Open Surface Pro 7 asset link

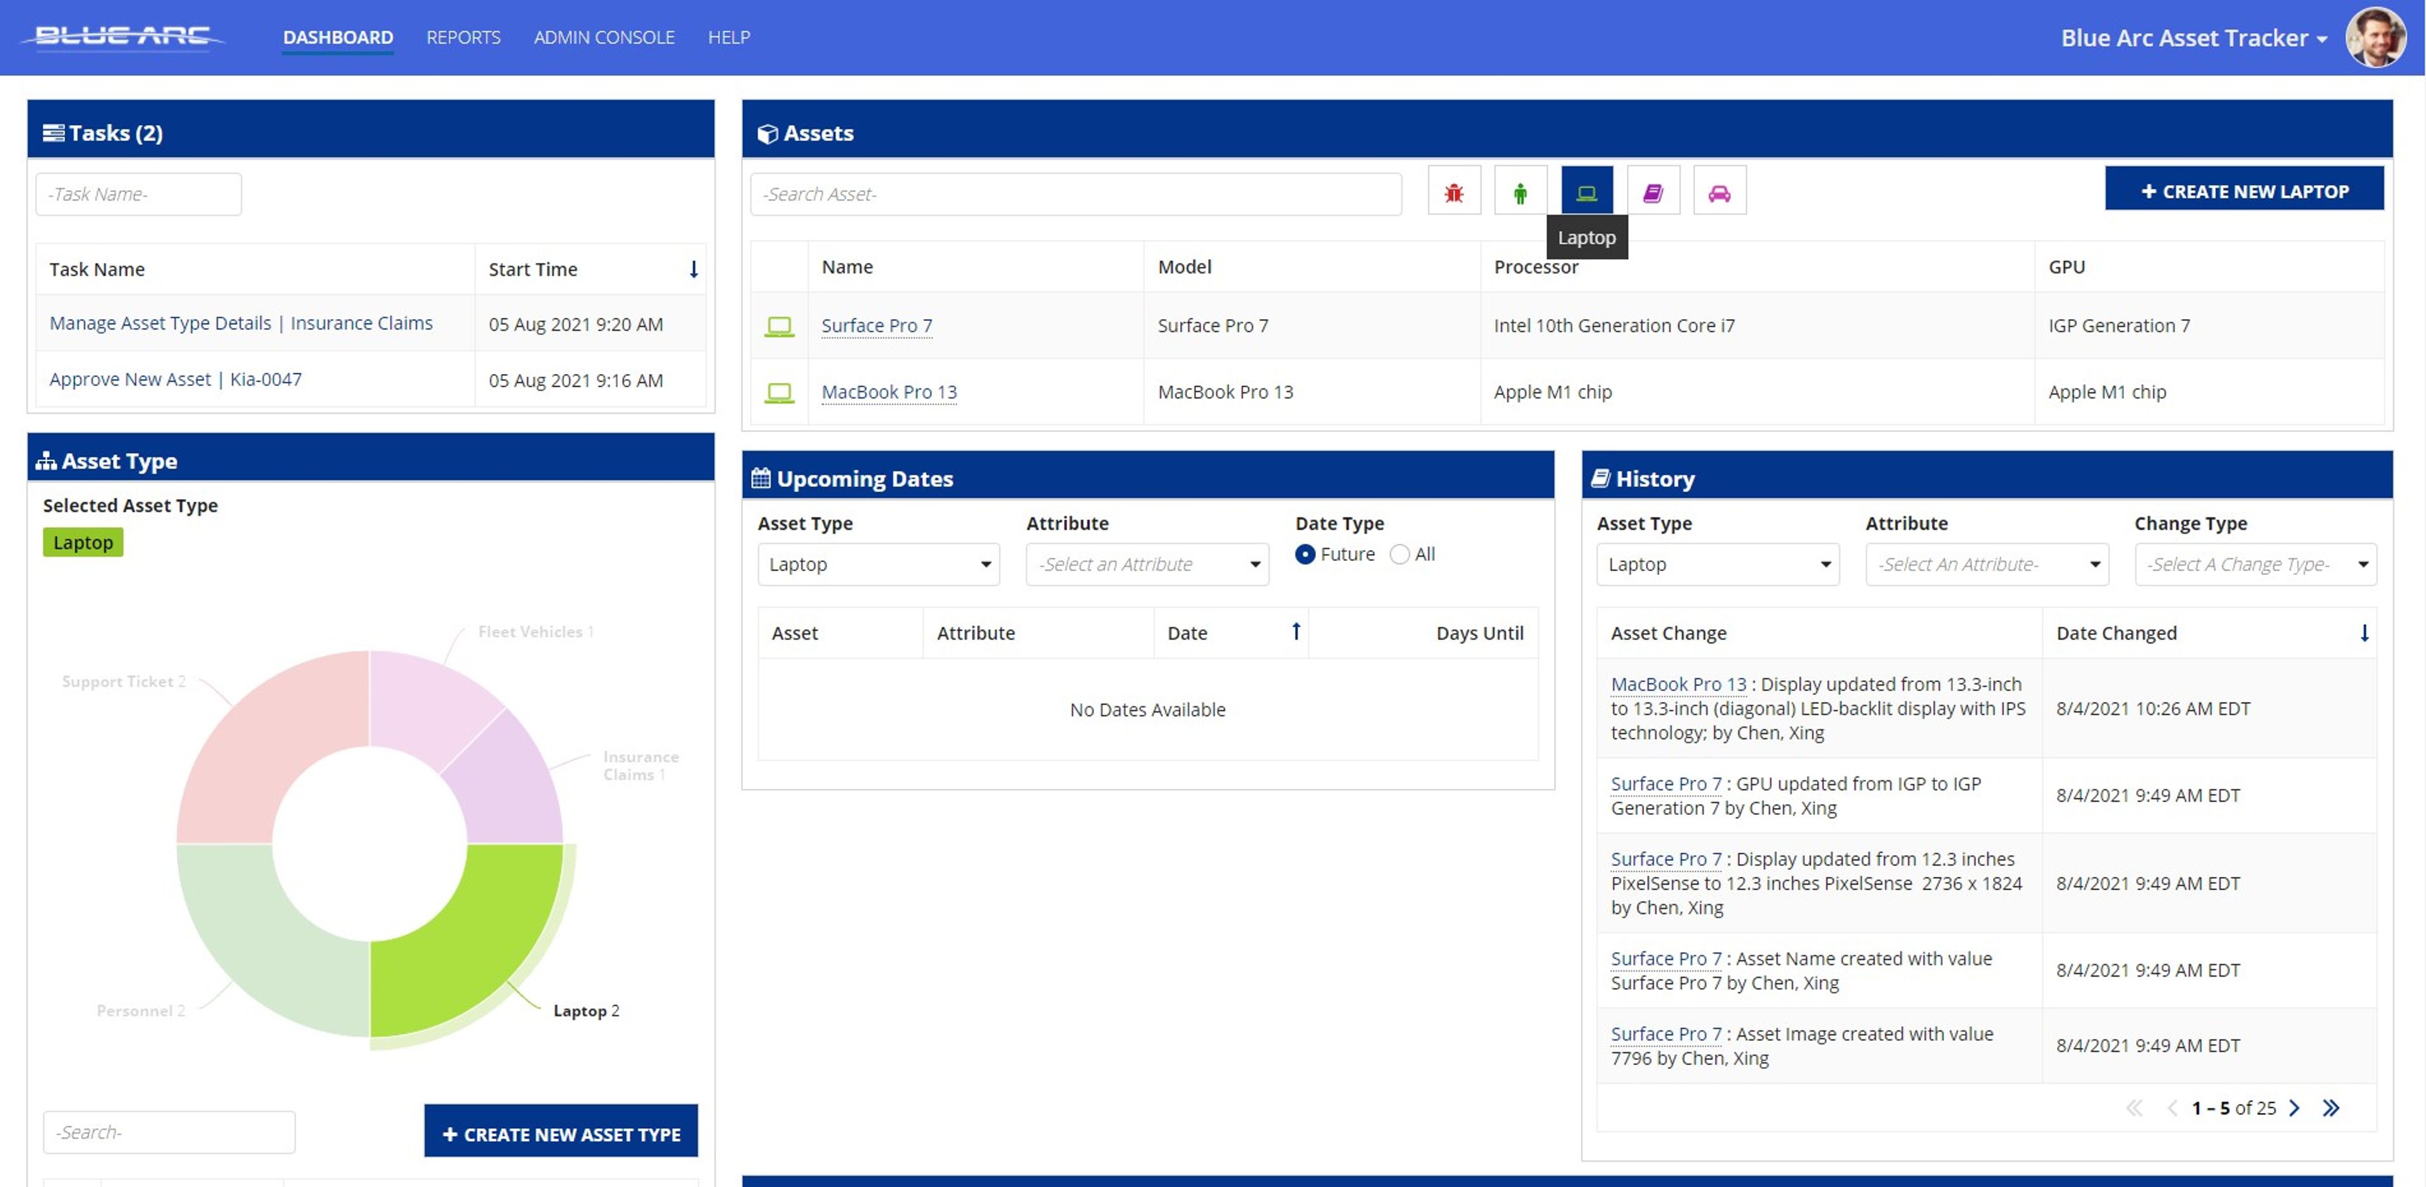877,326
